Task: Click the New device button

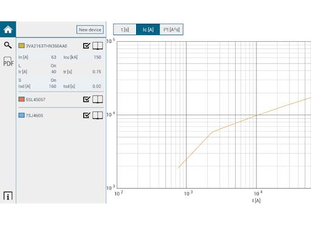Action: click(90, 30)
